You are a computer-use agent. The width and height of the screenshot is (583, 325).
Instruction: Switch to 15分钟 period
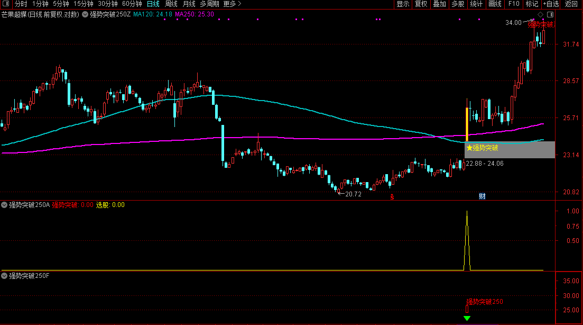(84, 4)
